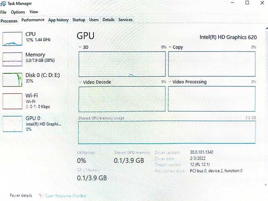This screenshot has height=201, width=268.
Task: Click the Resource Monitor icon
Action: 40,196
